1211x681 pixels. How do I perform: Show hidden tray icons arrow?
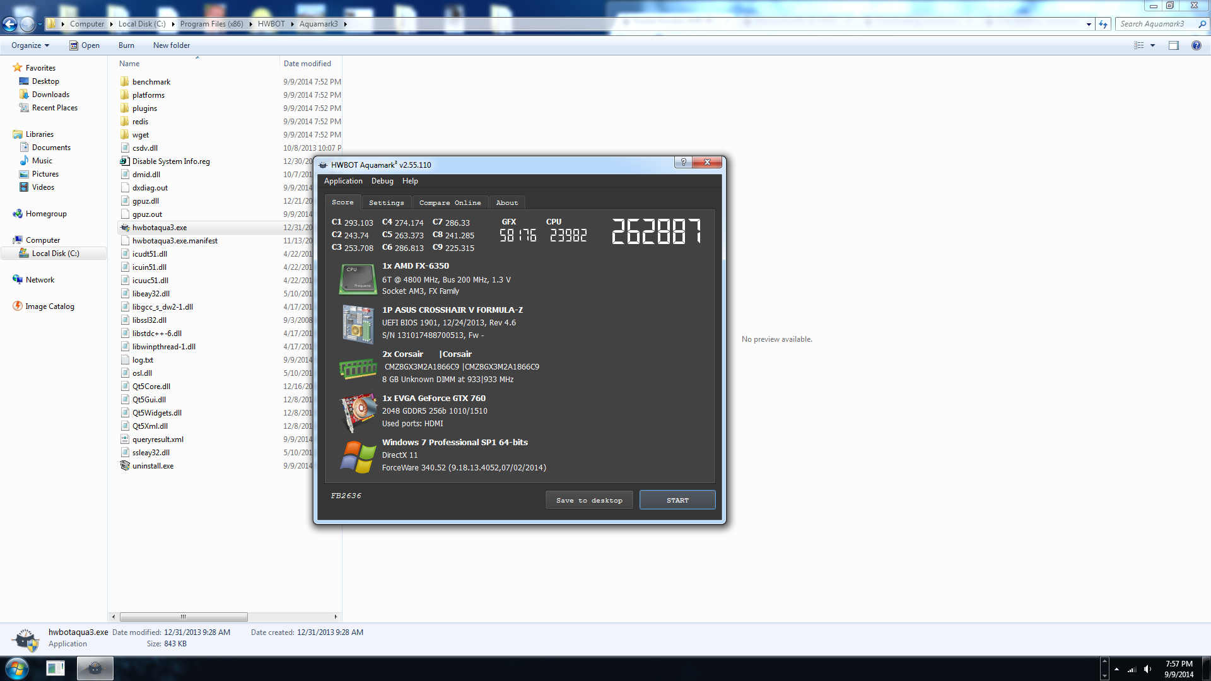1116,669
